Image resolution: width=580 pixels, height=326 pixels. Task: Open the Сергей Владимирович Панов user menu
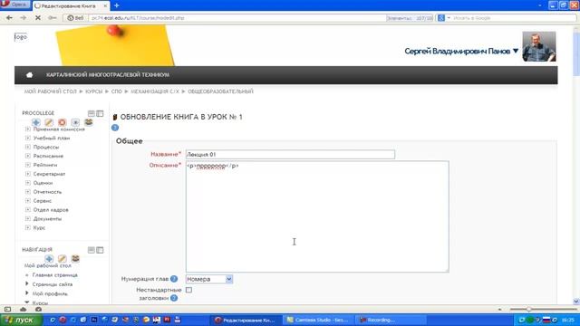pyautogui.click(x=461, y=51)
